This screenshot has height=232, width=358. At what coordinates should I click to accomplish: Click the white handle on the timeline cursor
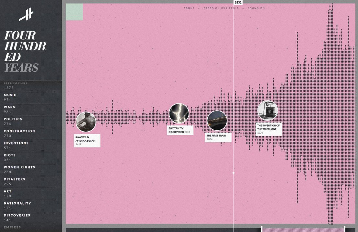[x=234, y=173]
